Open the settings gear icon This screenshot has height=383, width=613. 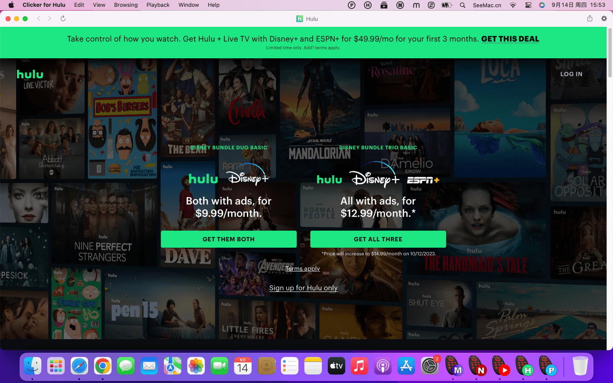point(604,19)
